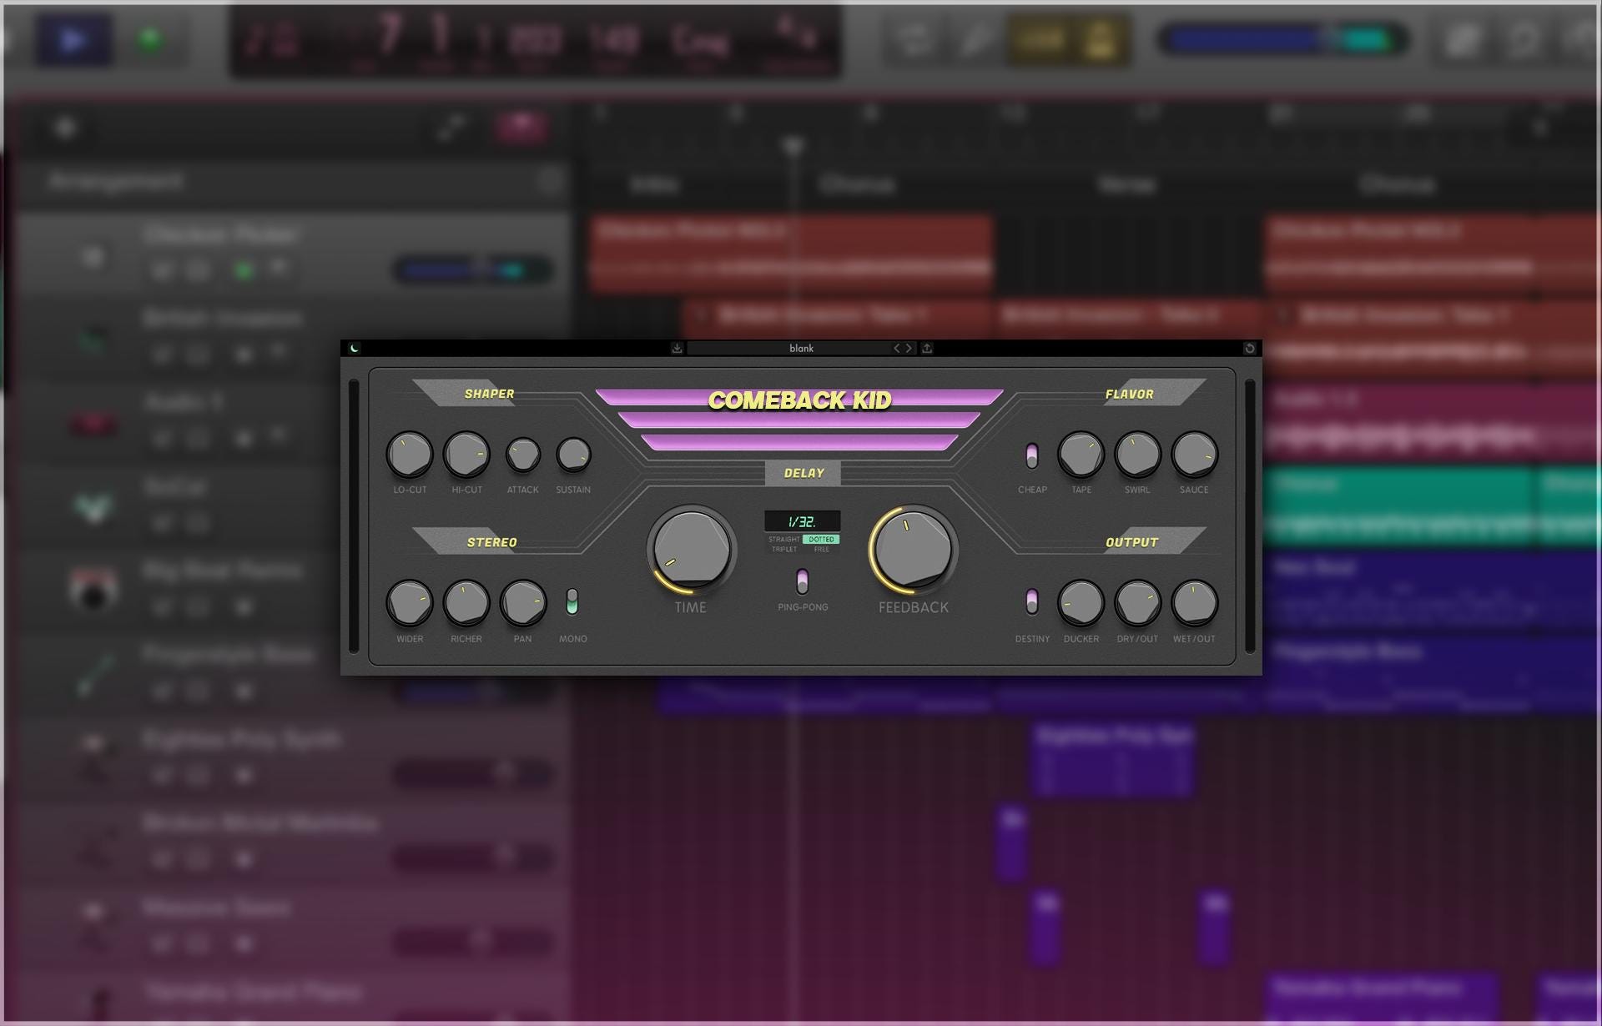This screenshot has width=1602, height=1026.
Task: Click the LO-CUT knob
Action: [x=410, y=455]
